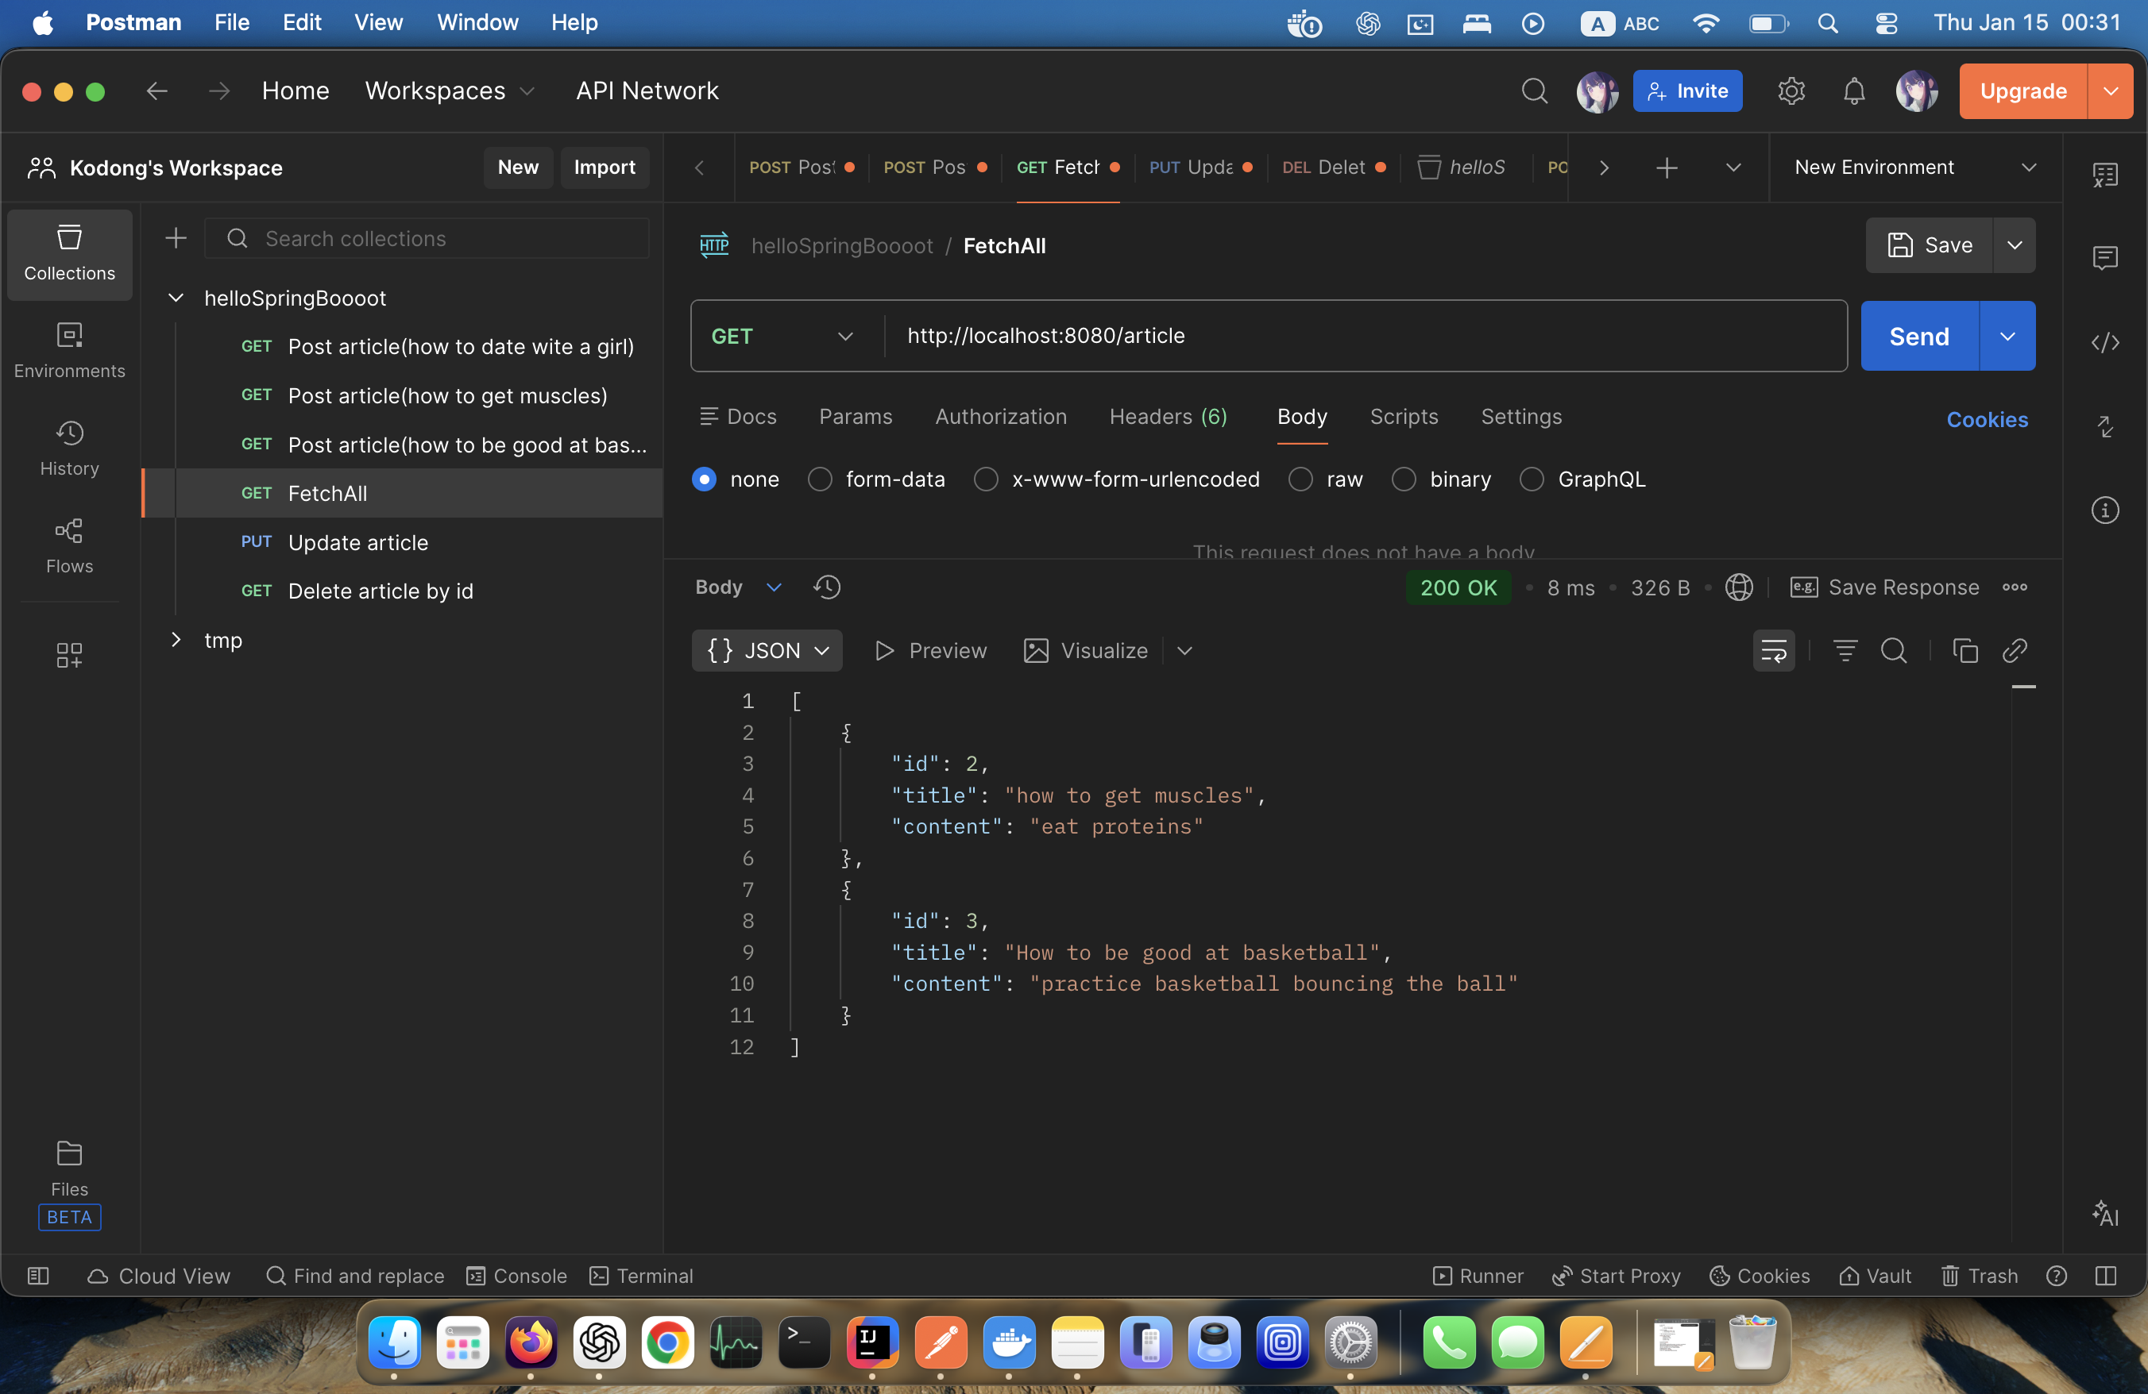
Task: Search within the response body icon
Action: tap(1894, 650)
